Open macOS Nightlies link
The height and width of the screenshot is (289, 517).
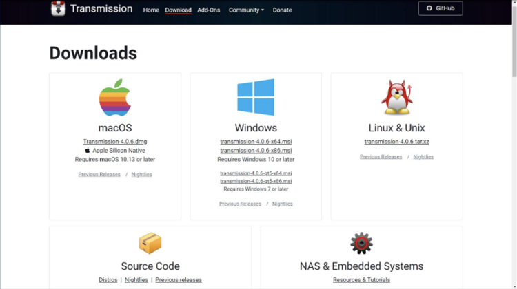point(142,175)
